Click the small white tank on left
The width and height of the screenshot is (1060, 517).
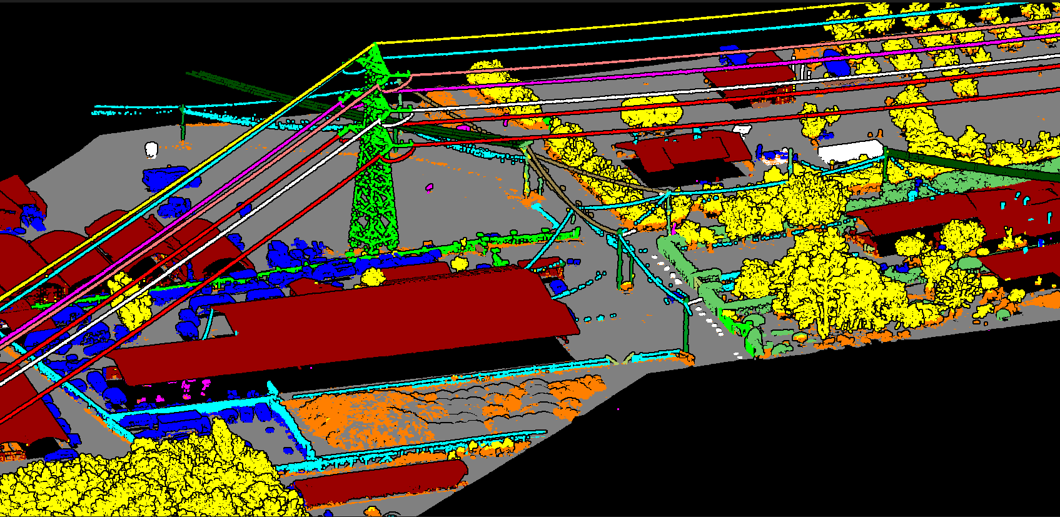click(x=151, y=149)
